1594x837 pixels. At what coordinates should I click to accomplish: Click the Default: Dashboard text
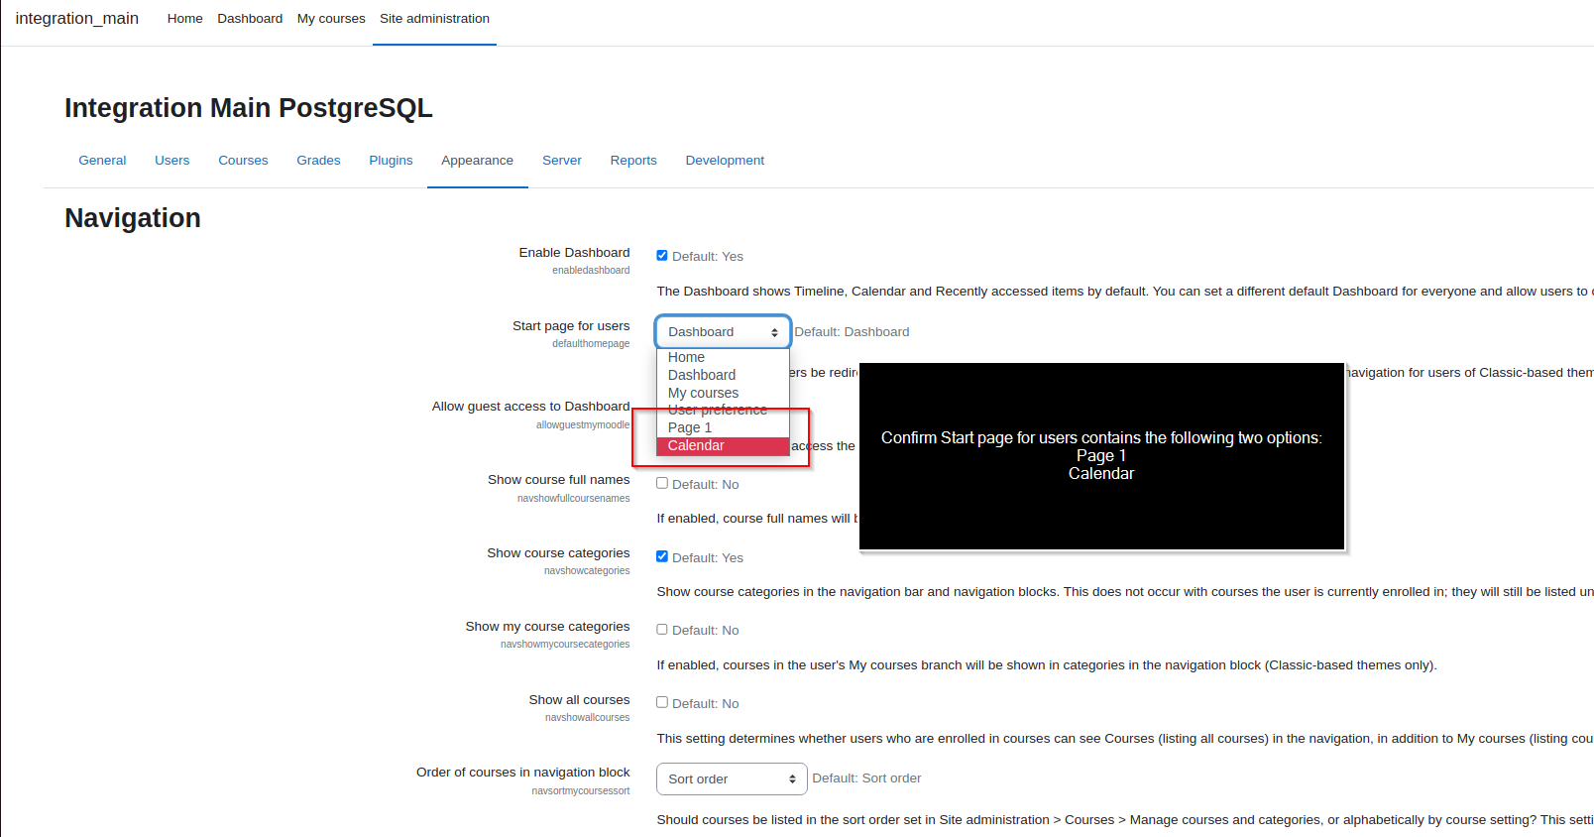pyautogui.click(x=852, y=331)
